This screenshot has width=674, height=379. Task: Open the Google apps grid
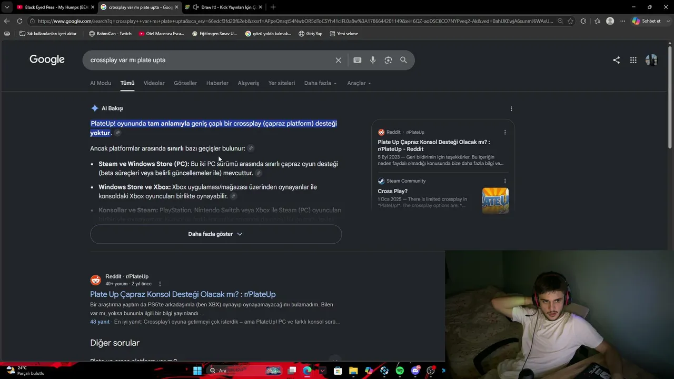pos(633,60)
